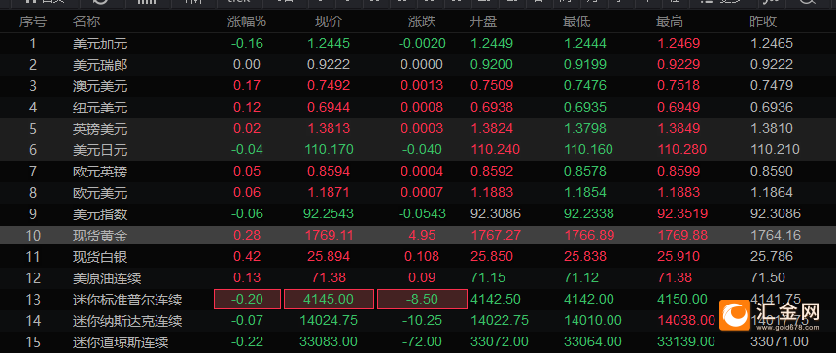Screen dimensions: 836x353
Task: Select 美元日元 in the name column
Action: tap(100, 150)
